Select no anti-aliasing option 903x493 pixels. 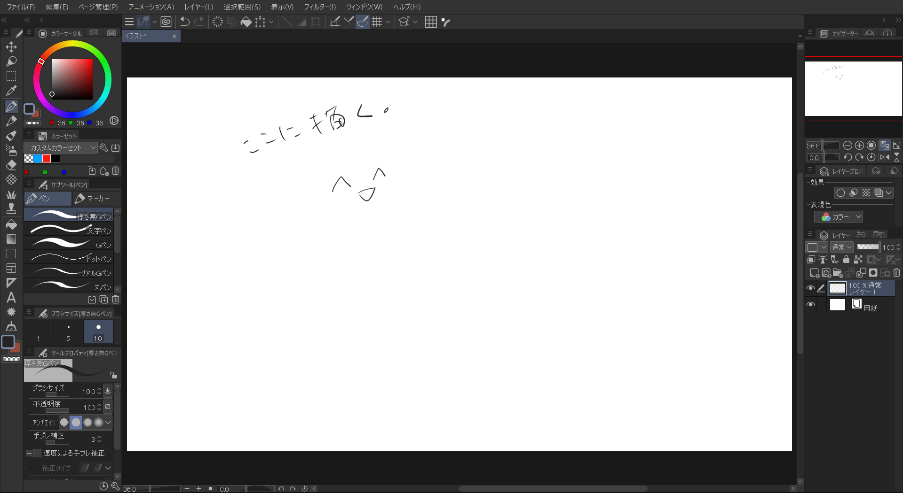(x=64, y=423)
